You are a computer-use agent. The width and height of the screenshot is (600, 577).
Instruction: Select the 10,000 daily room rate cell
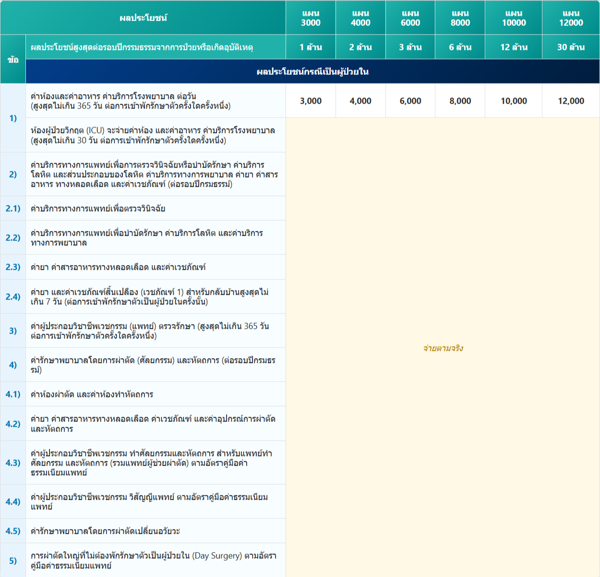tap(514, 101)
